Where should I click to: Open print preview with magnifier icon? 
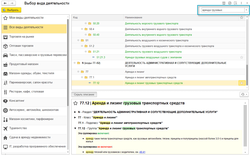pos(235,3)
